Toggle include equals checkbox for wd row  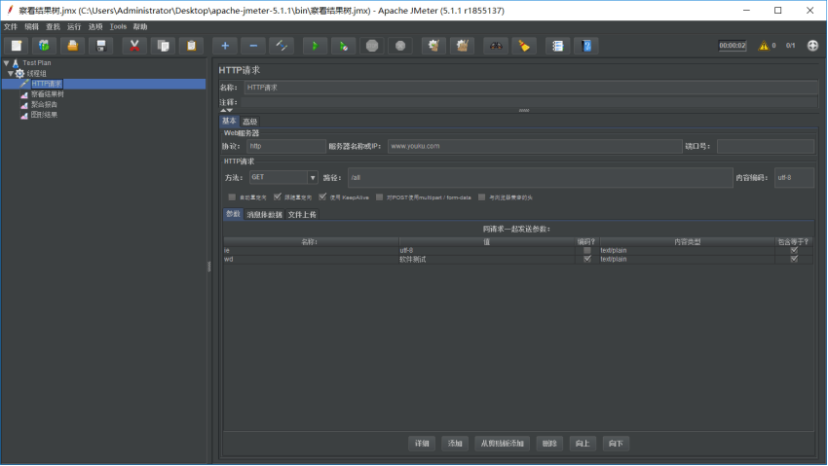pyautogui.click(x=794, y=259)
